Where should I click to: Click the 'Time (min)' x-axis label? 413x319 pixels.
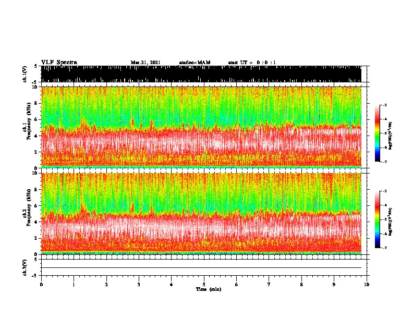click(x=209, y=289)
